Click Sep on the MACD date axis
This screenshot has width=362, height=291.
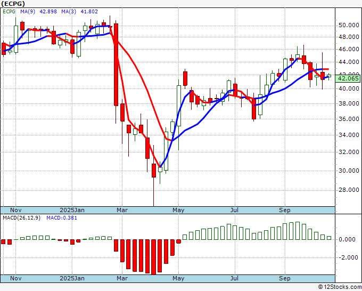[x=285, y=278]
